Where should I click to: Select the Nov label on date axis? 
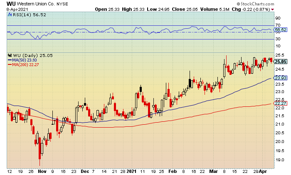click(x=42, y=171)
